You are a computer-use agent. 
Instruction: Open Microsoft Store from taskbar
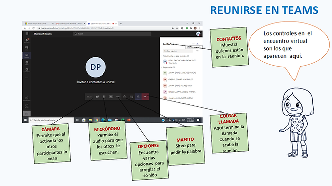(84, 120)
